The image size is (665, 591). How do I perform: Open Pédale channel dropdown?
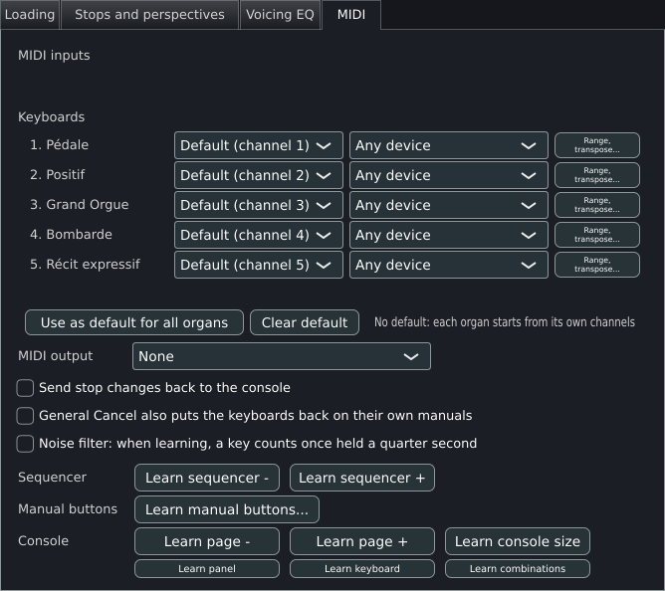[258, 145]
